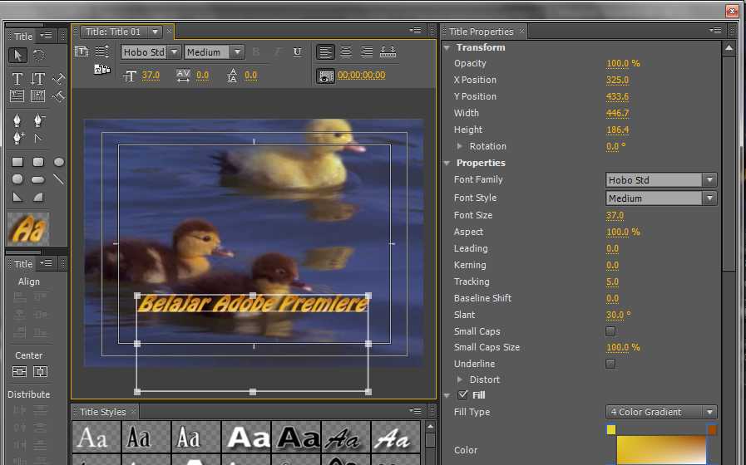Viewport: 746px width, 465px height.
Task: Align text center
Action: [x=346, y=51]
